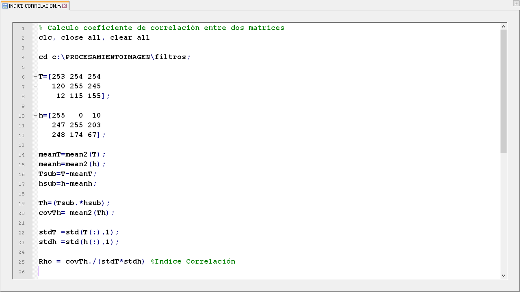Click line number 14 in the gutter
This screenshot has height=292, width=520.
pos(22,155)
